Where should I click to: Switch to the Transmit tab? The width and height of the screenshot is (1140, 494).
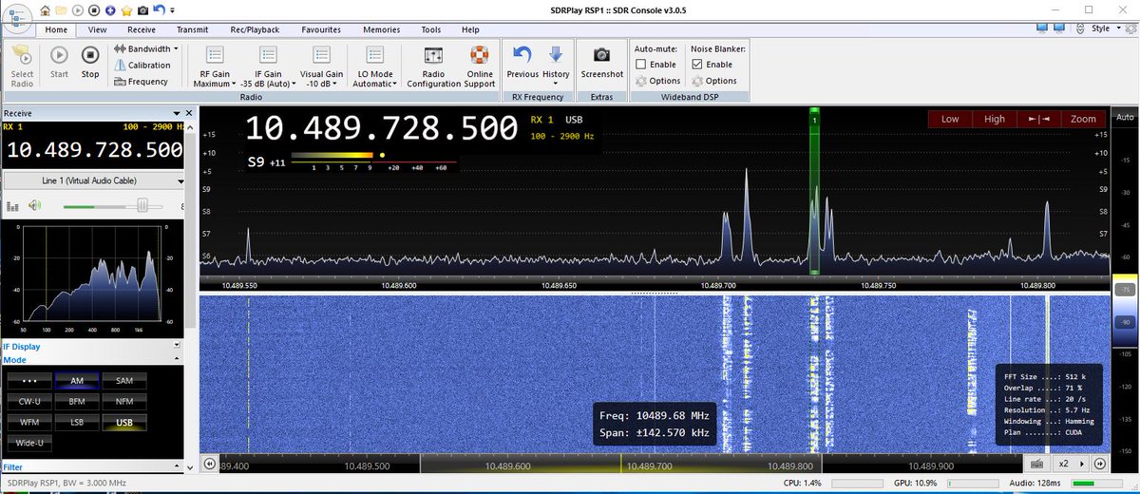[193, 29]
